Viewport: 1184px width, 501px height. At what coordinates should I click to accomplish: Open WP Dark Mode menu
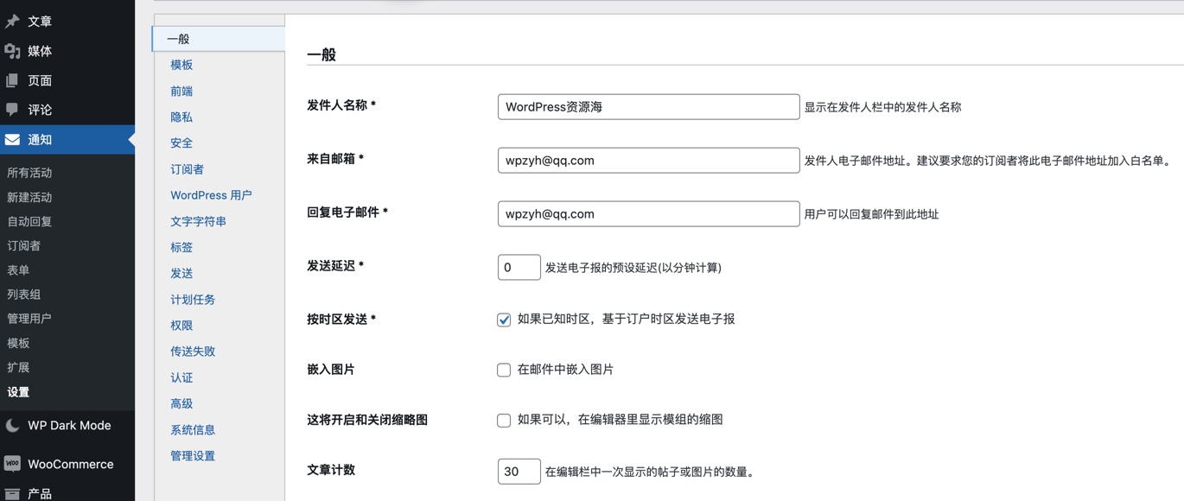click(x=67, y=425)
